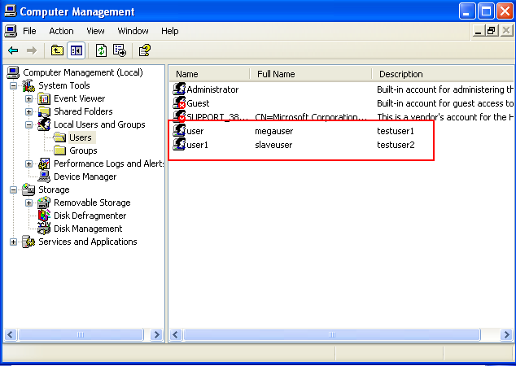Open the Action menu

pos(61,31)
